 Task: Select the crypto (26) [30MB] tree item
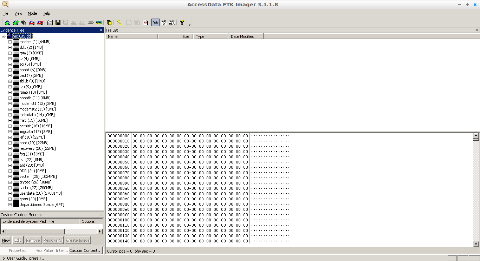click(x=35, y=182)
